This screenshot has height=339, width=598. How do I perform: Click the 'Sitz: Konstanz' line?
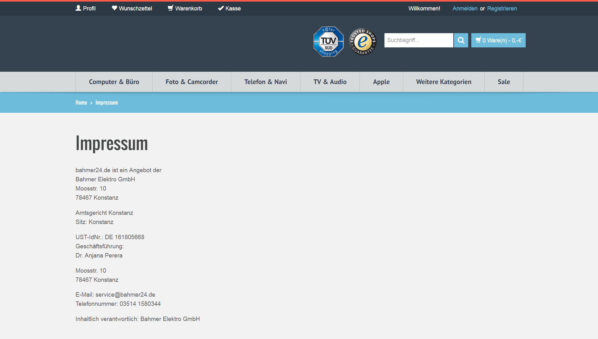coord(94,222)
